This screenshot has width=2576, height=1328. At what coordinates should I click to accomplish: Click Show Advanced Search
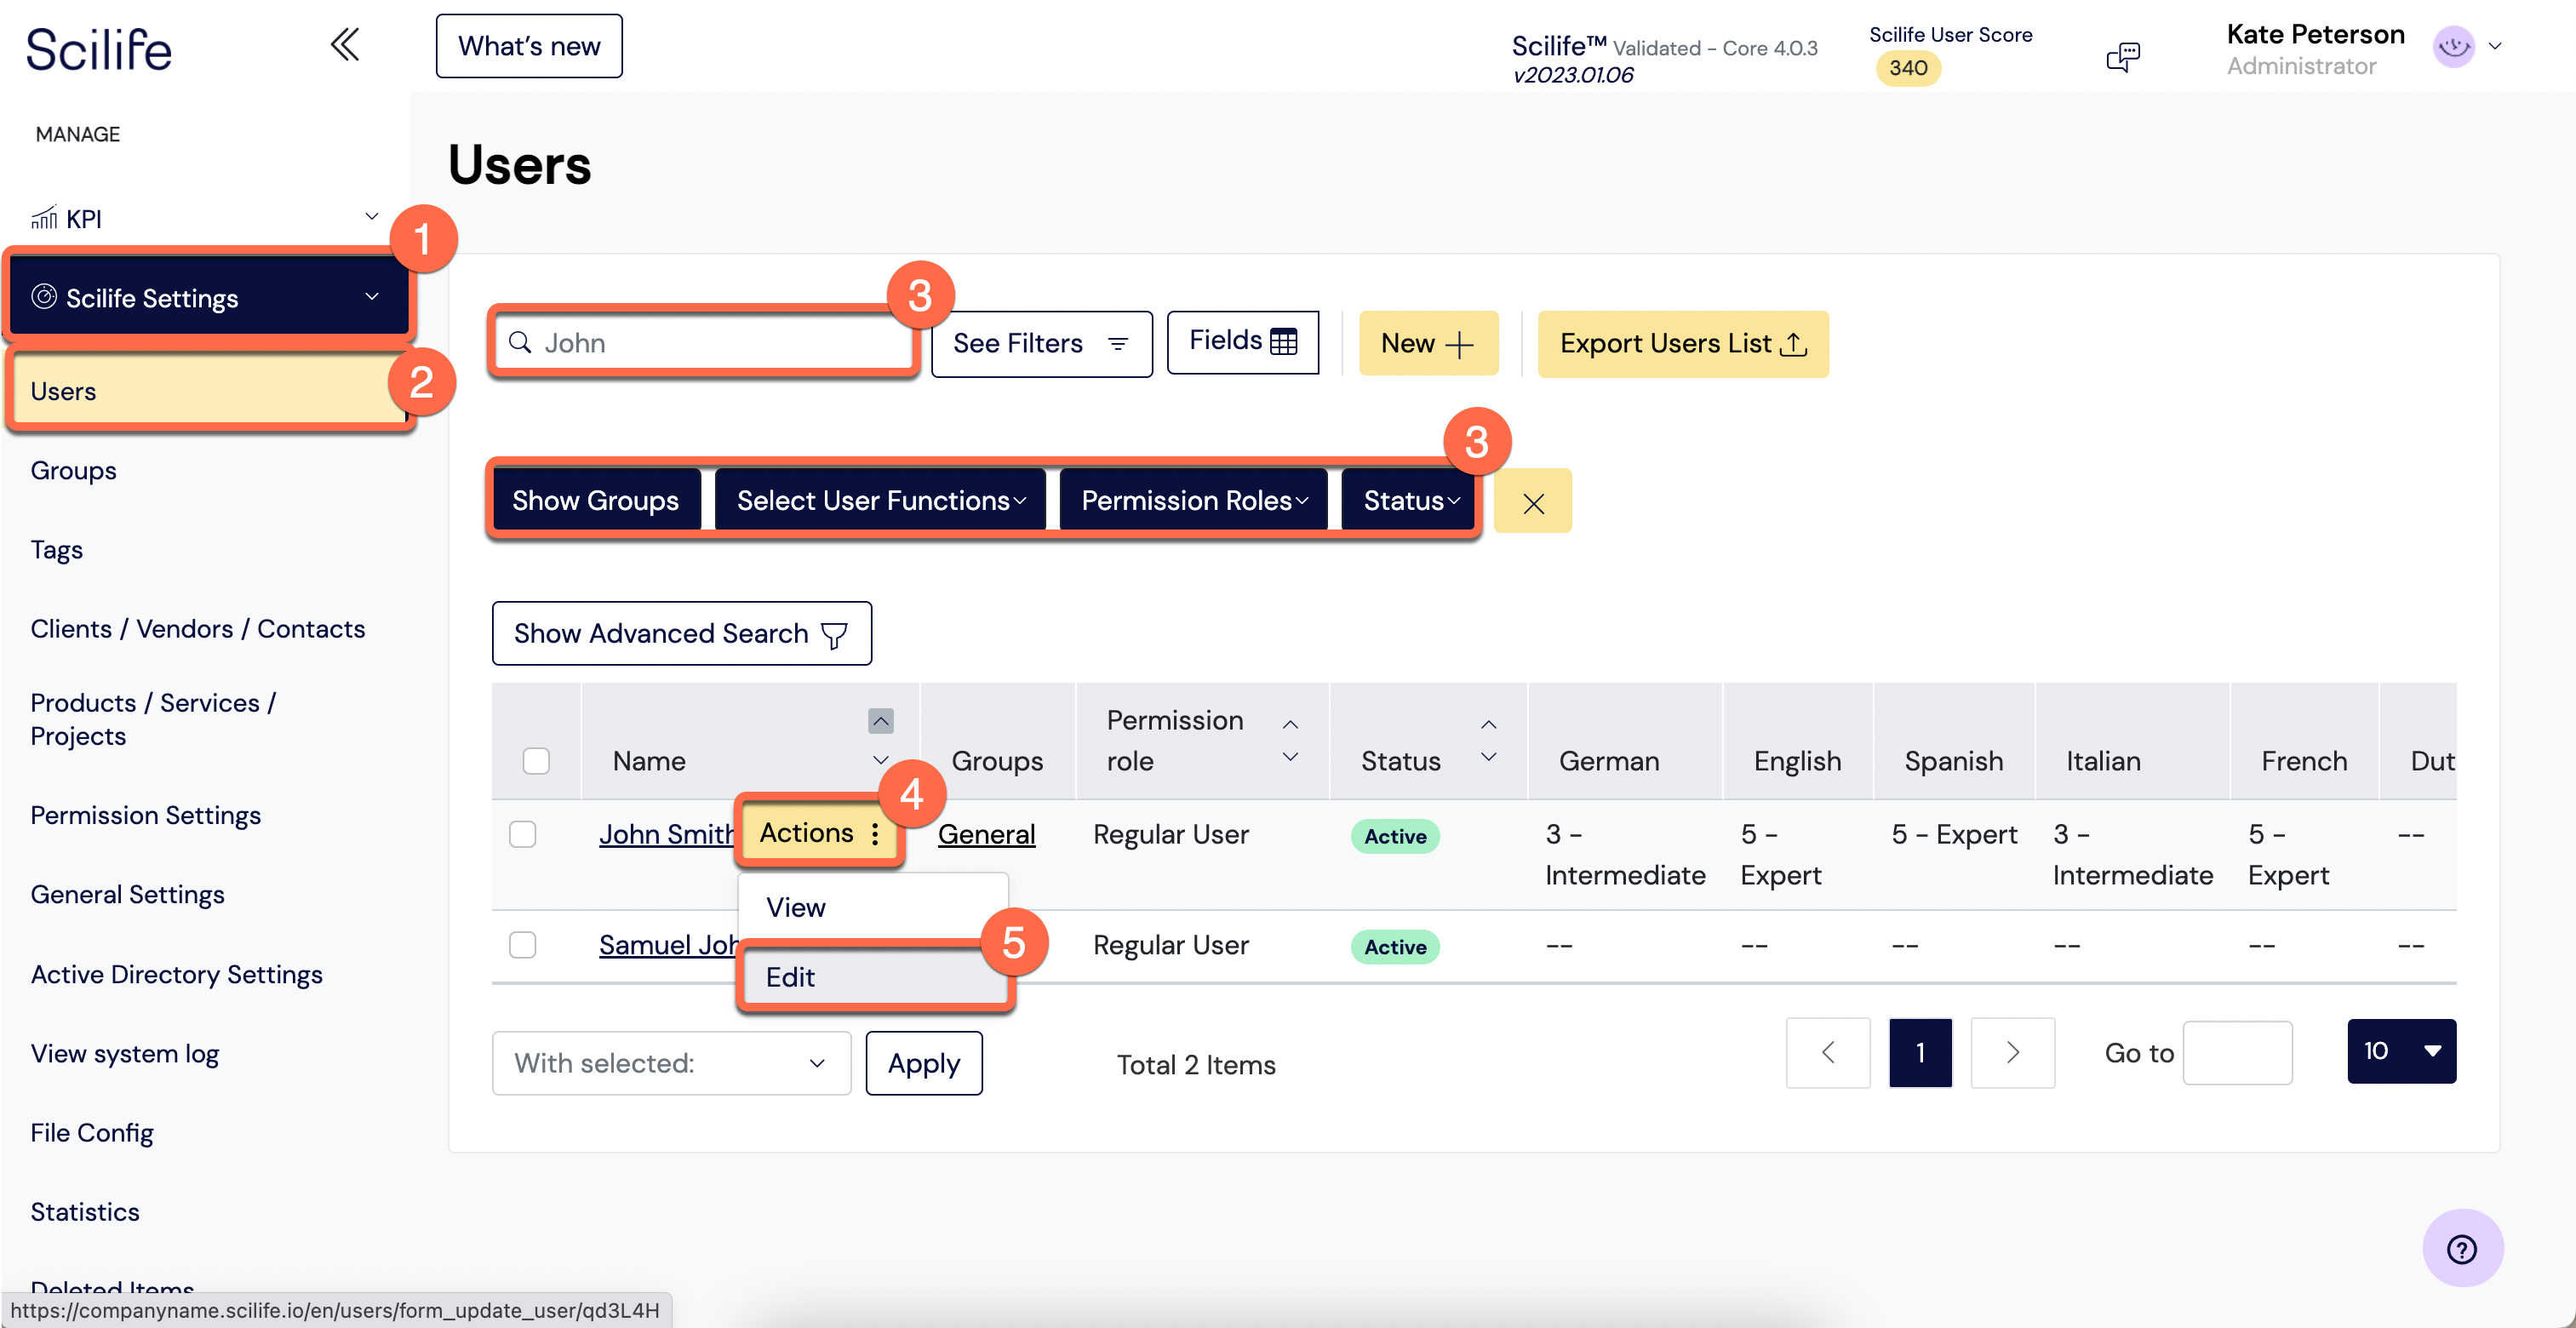[681, 633]
